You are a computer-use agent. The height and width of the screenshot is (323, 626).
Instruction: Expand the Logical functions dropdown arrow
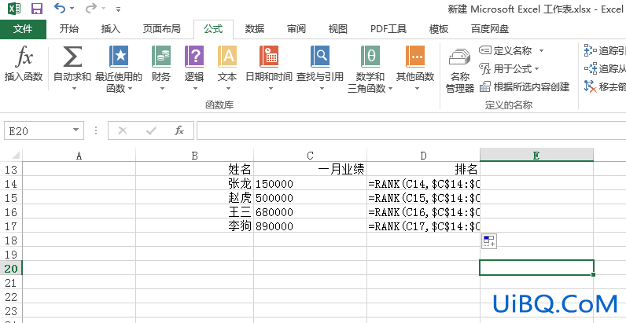pyautogui.click(x=195, y=89)
